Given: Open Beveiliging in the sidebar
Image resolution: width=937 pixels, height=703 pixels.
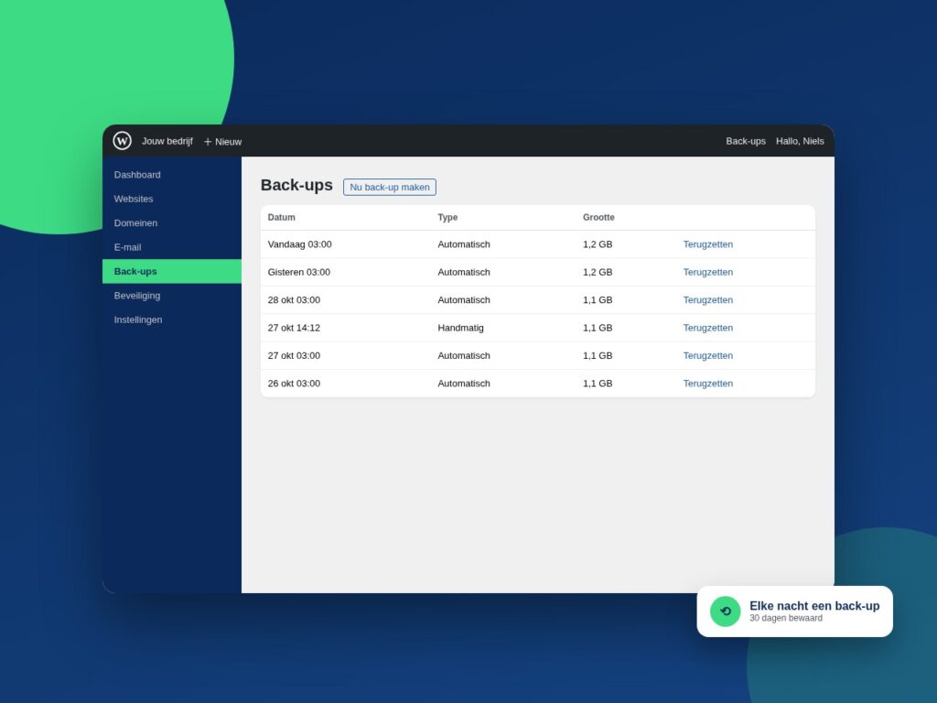Looking at the screenshot, I should tap(172, 296).
